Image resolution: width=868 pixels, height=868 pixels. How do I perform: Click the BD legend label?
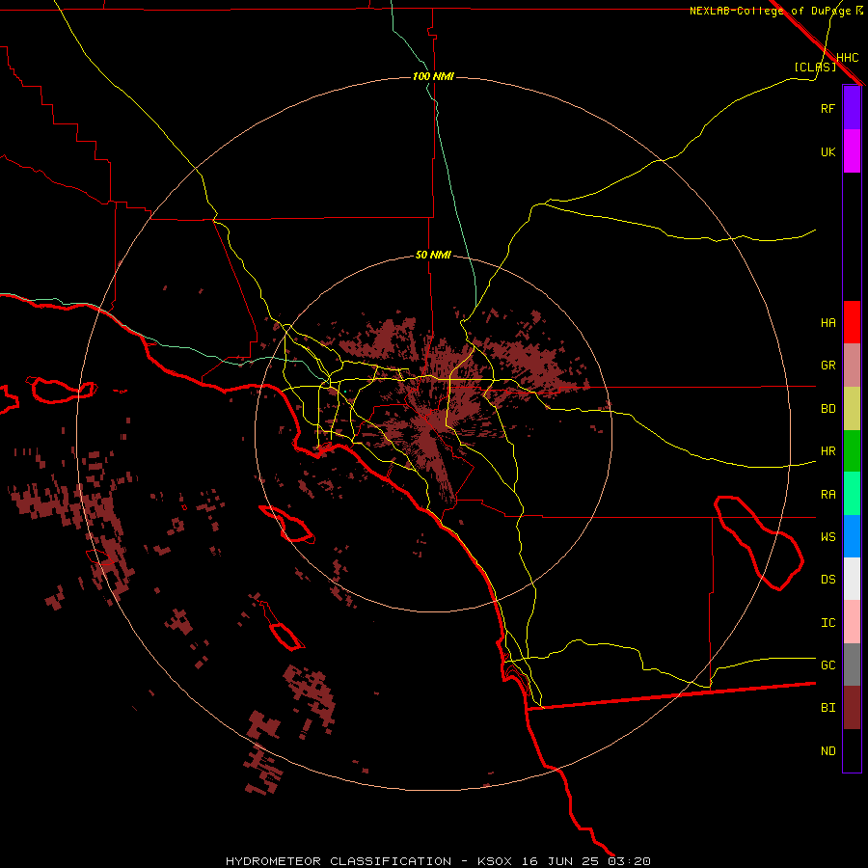[x=828, y=409]
